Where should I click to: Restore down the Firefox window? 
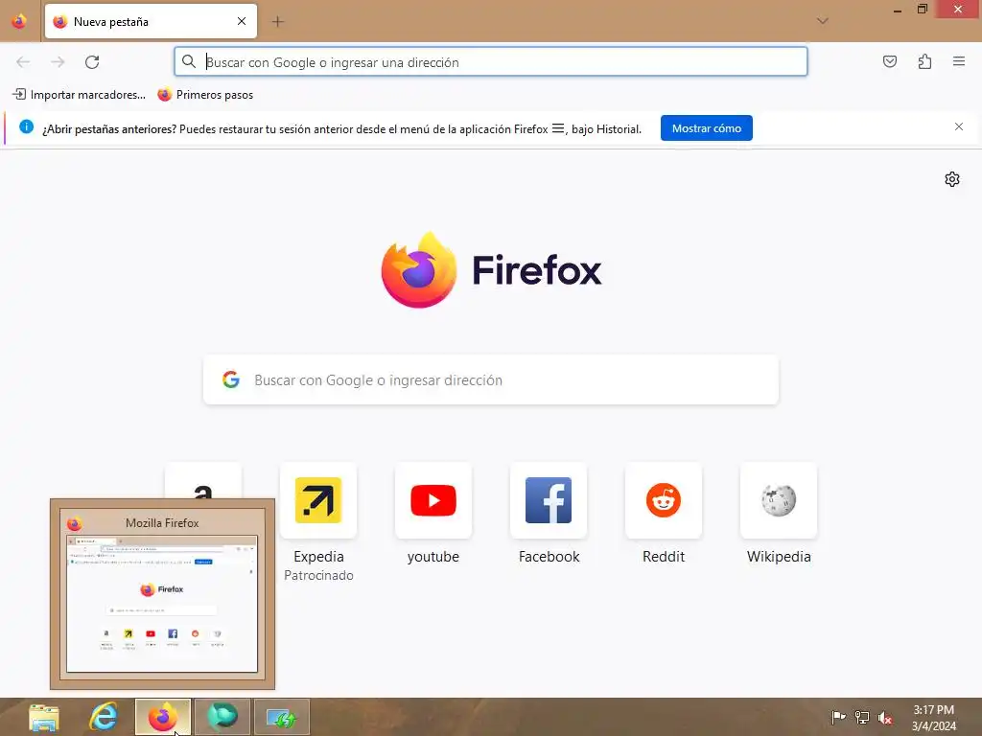pyautogui.click(x=922, y=10)
